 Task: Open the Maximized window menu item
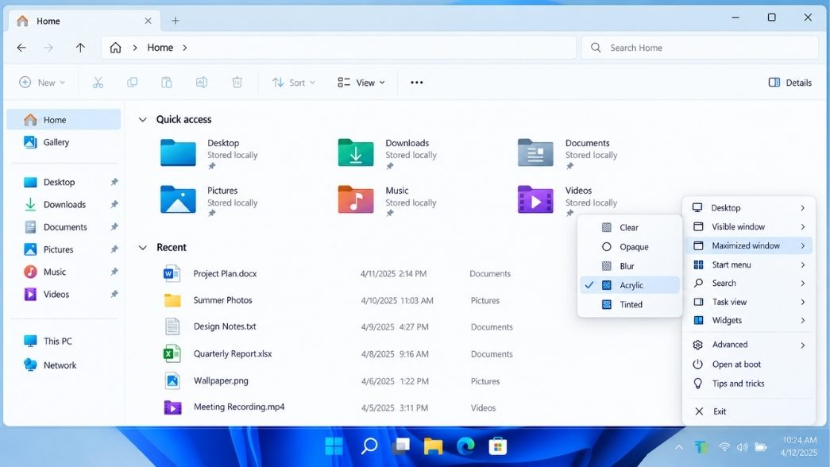749,245
